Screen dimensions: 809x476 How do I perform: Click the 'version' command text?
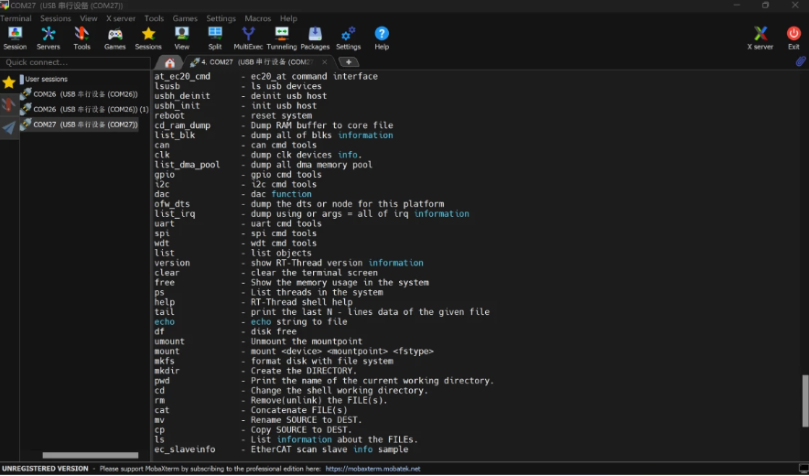[172, 263]
